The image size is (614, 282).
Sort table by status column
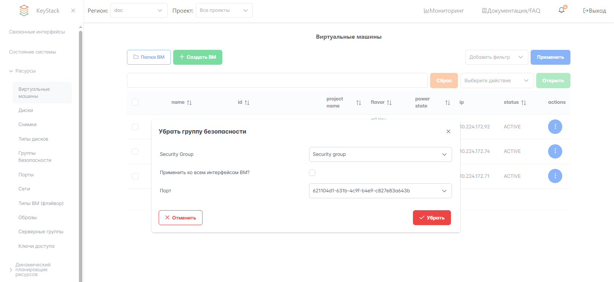[524, 102]
